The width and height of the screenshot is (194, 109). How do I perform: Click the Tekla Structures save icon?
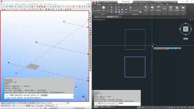coord(6,7)
